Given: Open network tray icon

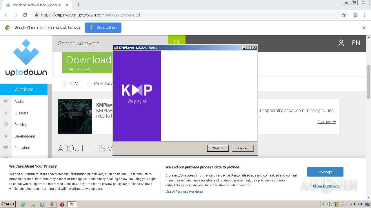Looking at the screenshot, I should pyautogui.click(x=337, y=204).
